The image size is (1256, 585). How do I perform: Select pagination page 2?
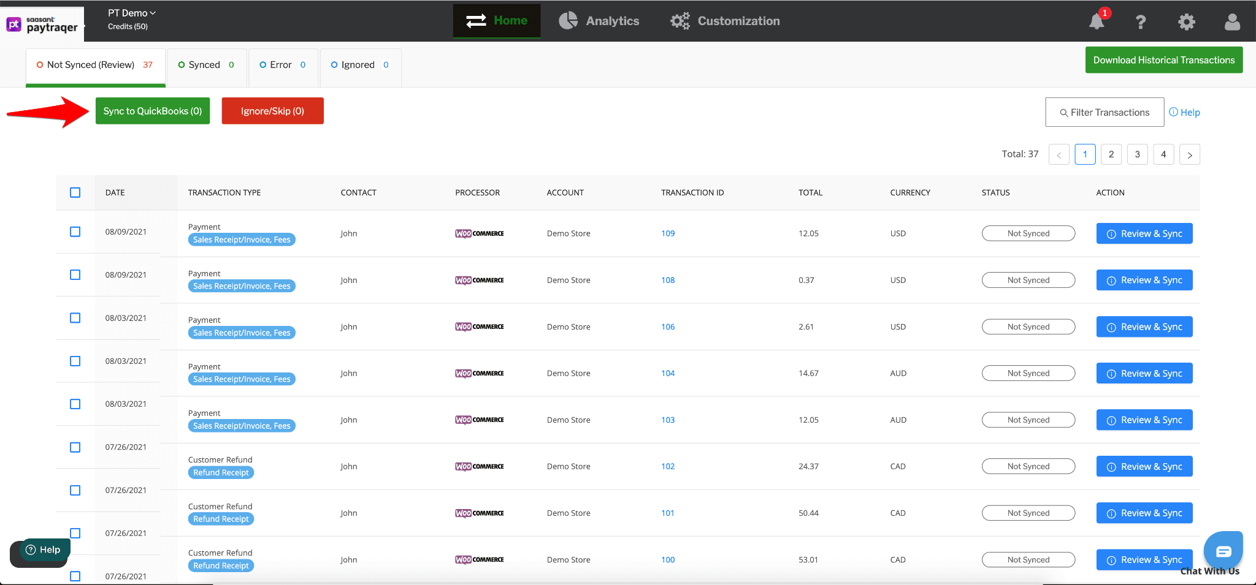click(x=1111, y=154)
